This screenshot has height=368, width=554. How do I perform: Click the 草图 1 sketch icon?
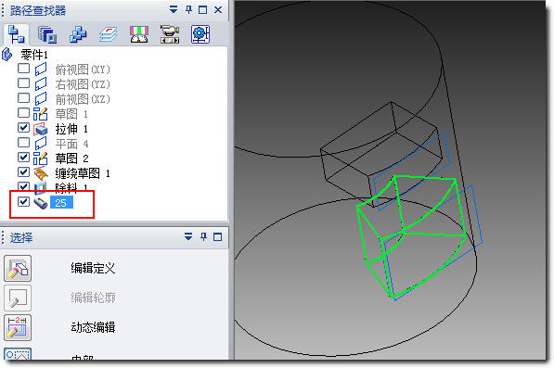pos(40,114)
